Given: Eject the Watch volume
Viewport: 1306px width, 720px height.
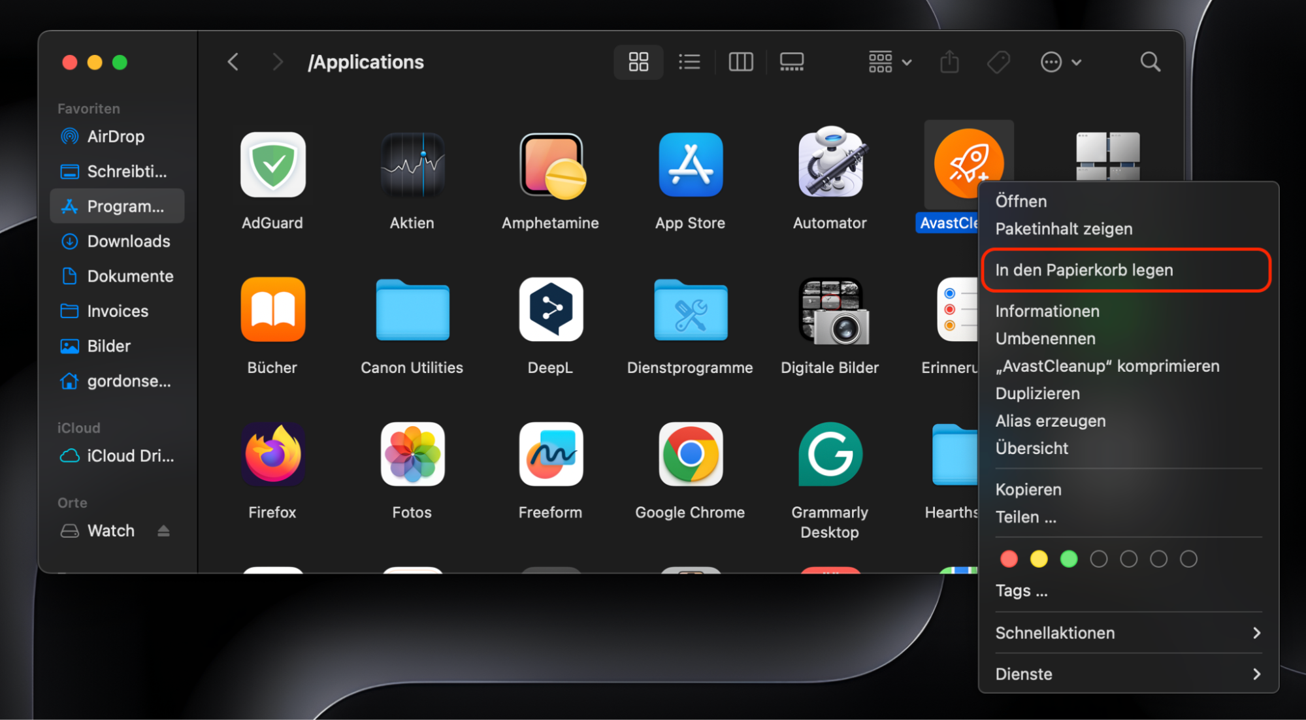Looking at the screenshot, I should point(163,531).
